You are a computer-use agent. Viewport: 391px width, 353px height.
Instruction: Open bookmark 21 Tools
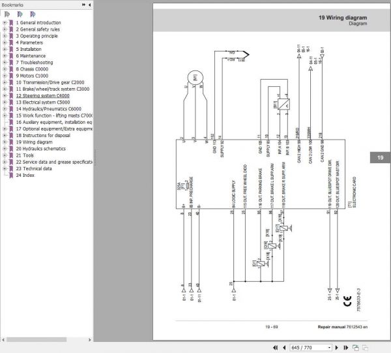pyautogui.click(x=25, y=155)
